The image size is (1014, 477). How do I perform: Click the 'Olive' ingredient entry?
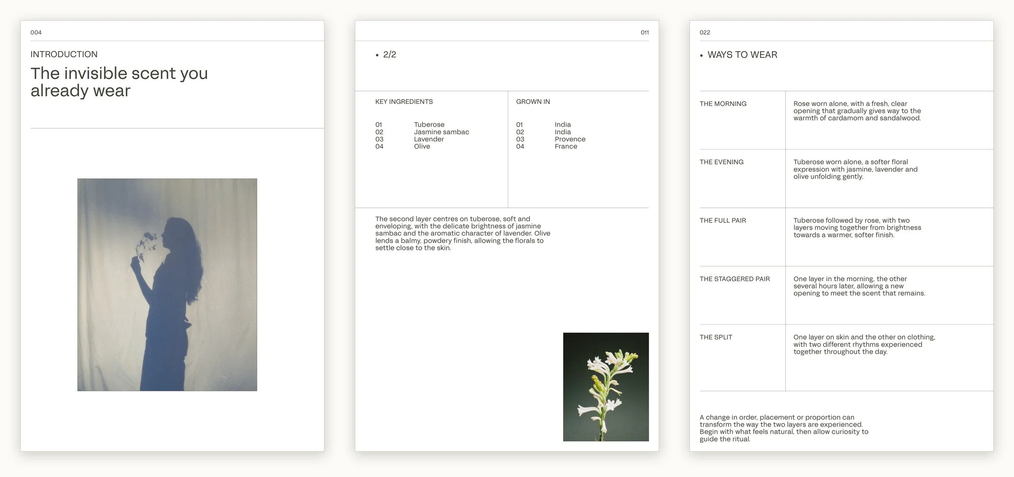tap(422, 146)
